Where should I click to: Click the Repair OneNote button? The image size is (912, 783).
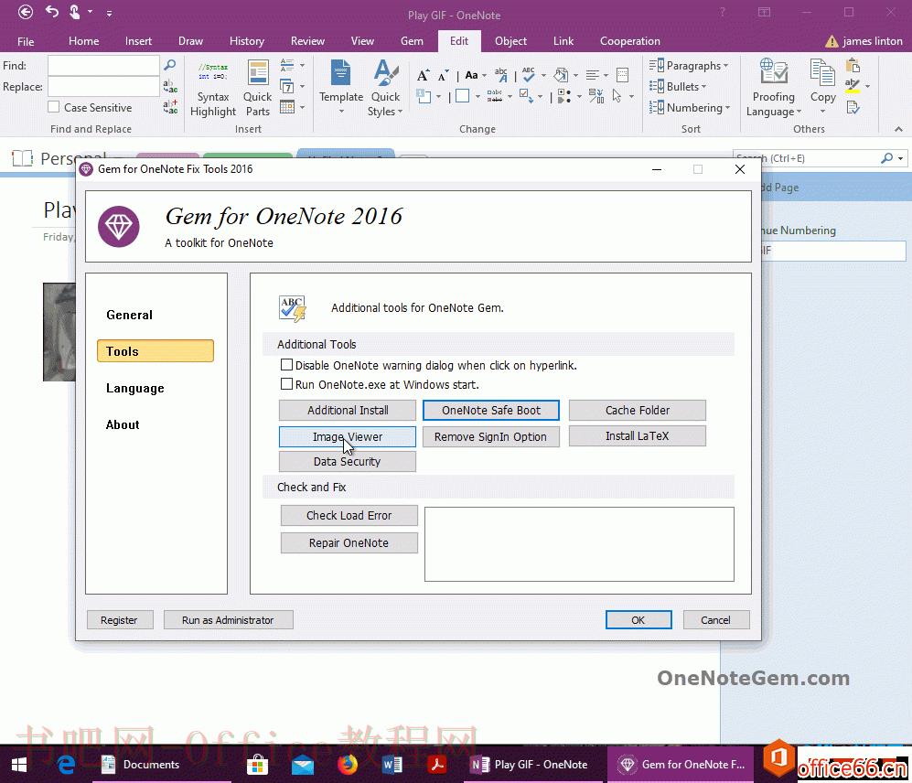click(349, 542)
